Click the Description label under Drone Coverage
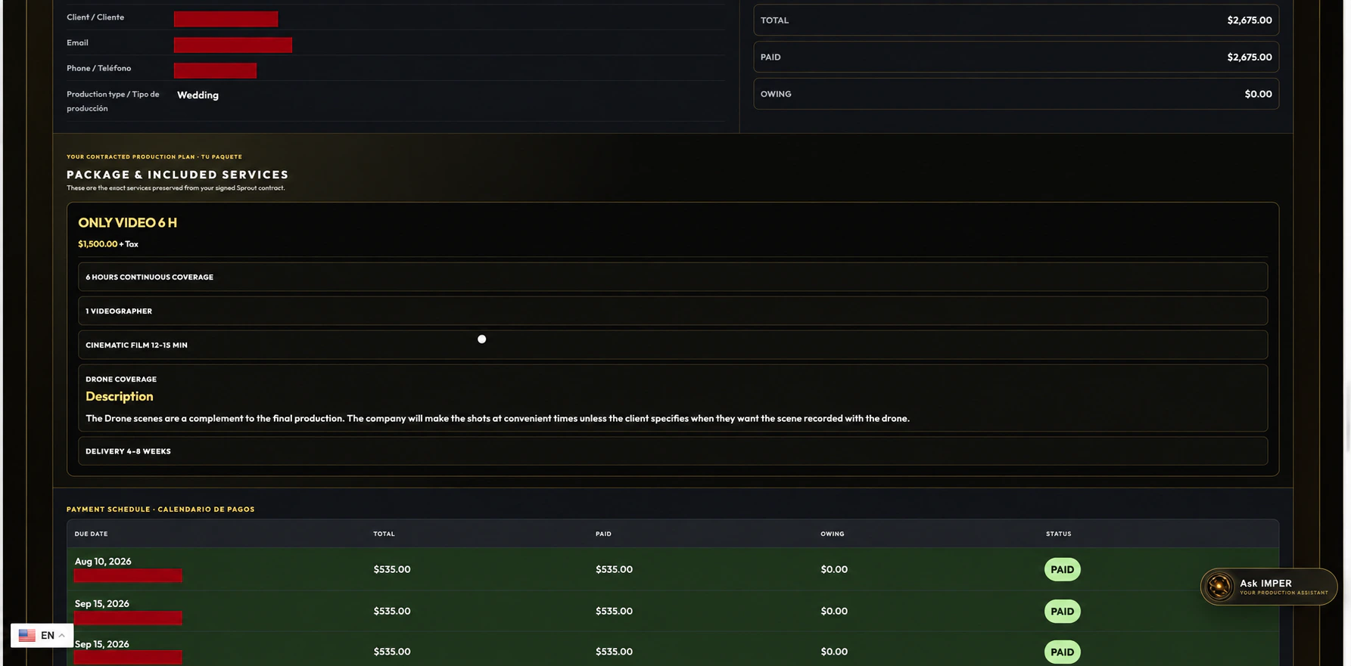Viewport: 1351px width, 666px height. [119, 397]
